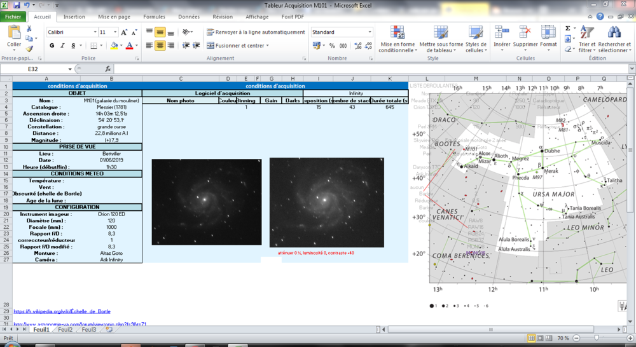Toggle align text right

point(170,45)
